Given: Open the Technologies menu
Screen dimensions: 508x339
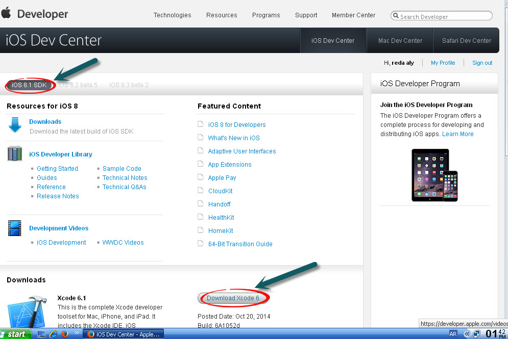Looking at the screenshot, I should click(173, 15).
